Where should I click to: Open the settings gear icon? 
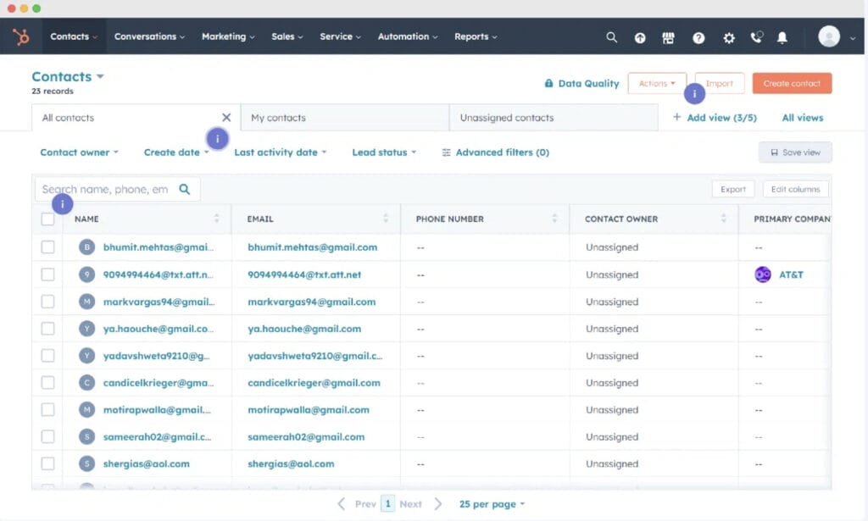click(x=728, y=37)
